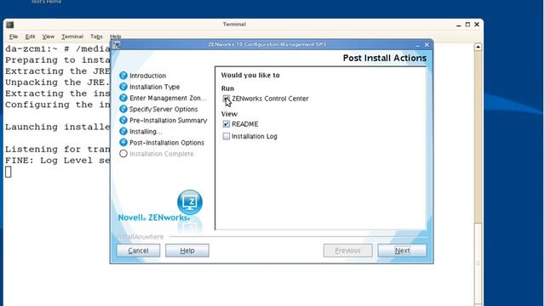This screenshot has height=306, width=545.
Task: Click Terminal scrollbar up arrow
Action: (x=478, y=47)
